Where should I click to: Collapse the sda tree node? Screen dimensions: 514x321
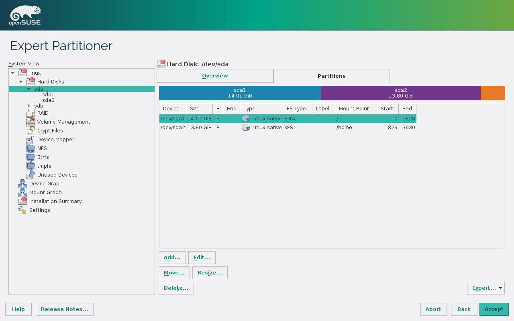coord(29,89)
